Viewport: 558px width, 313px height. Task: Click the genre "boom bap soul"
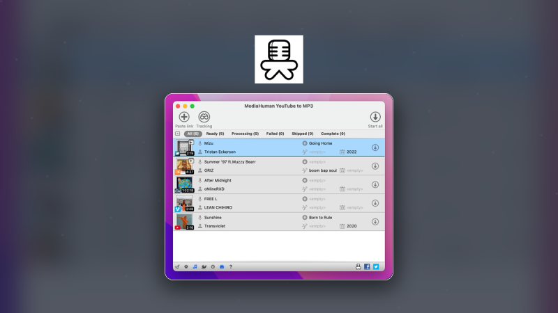pos(323,170)
